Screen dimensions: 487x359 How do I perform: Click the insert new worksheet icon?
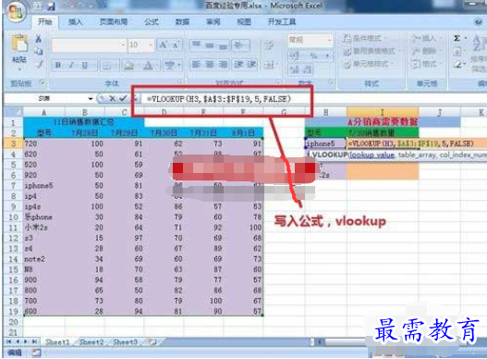(152, 342)
